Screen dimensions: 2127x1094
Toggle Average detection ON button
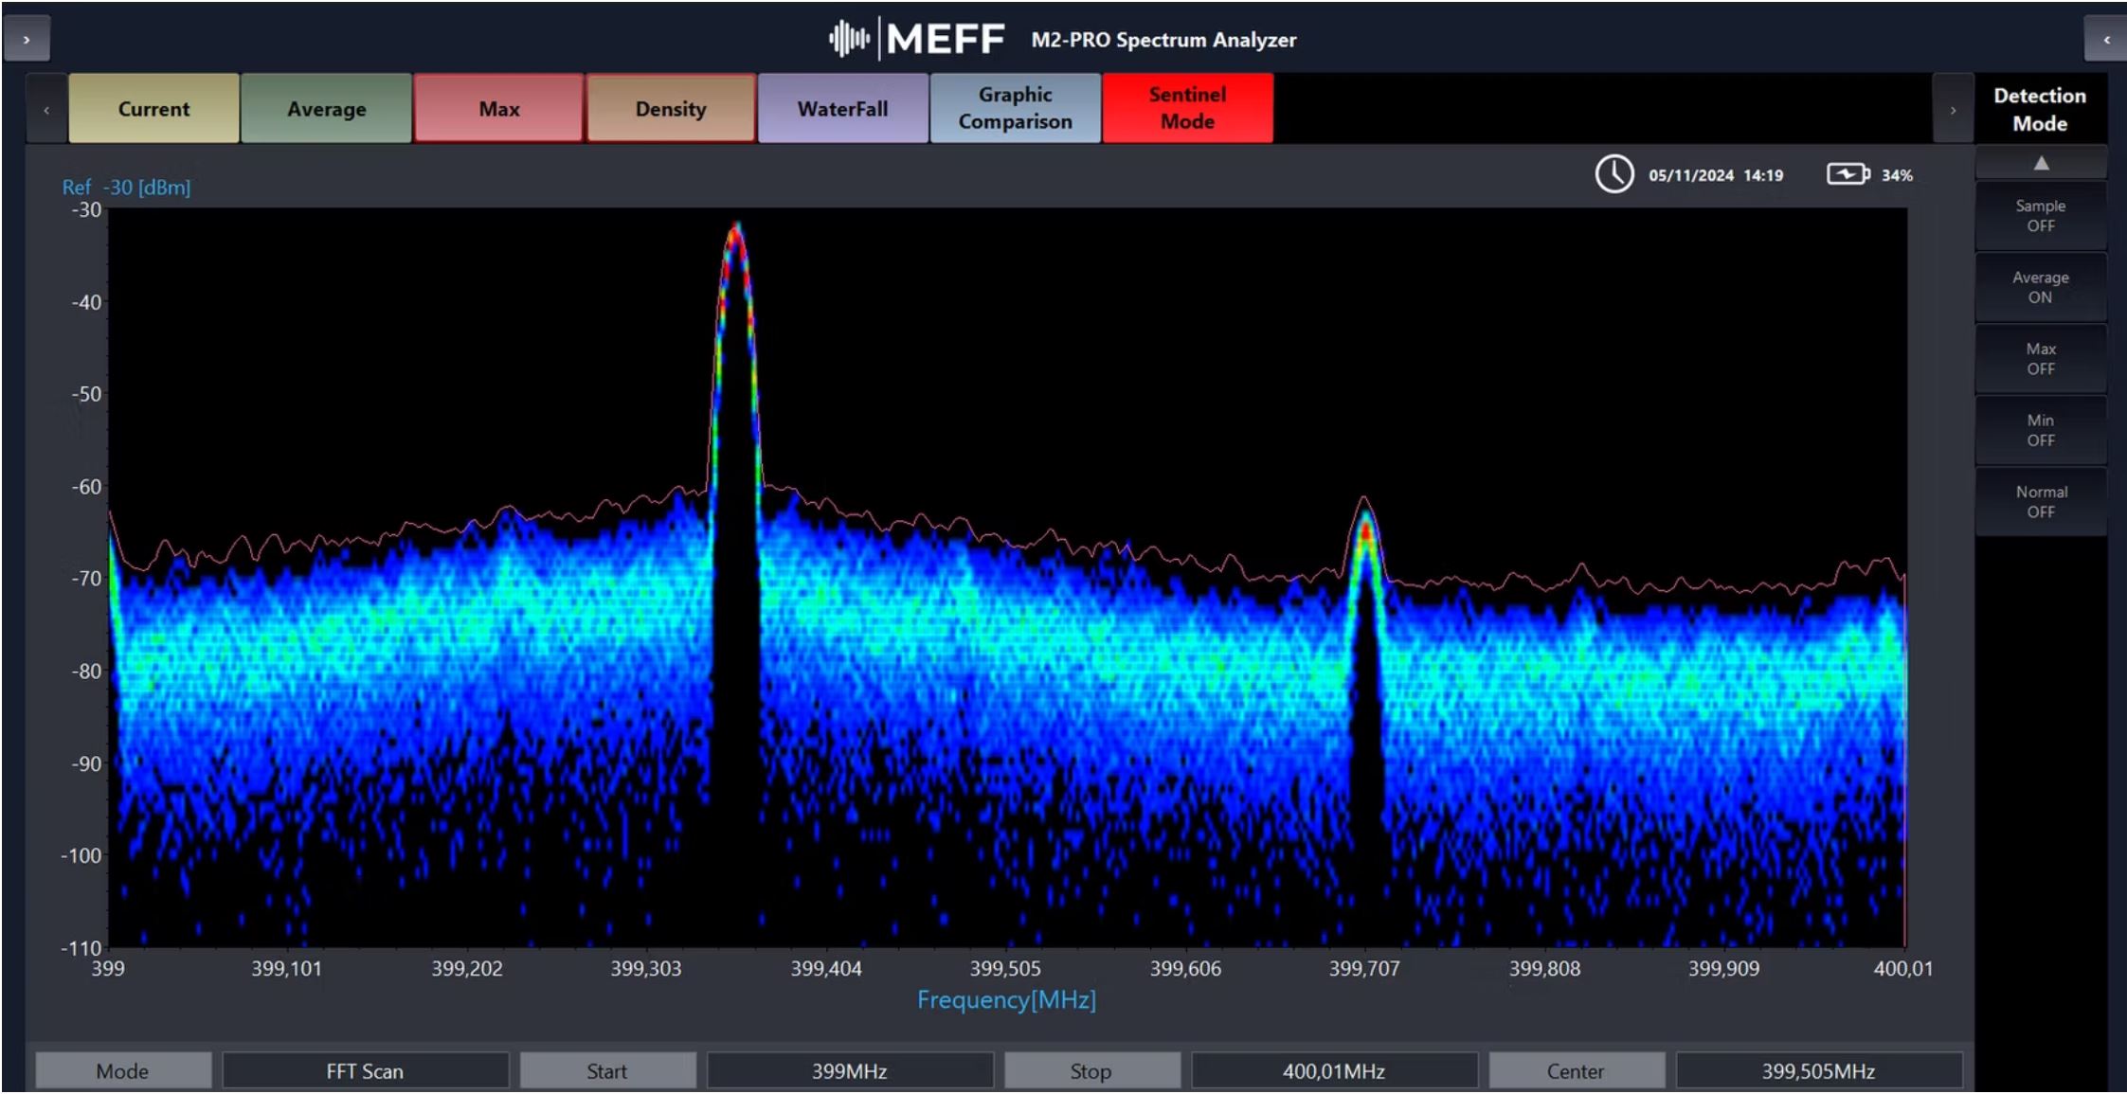click(x=2040, y=287)
